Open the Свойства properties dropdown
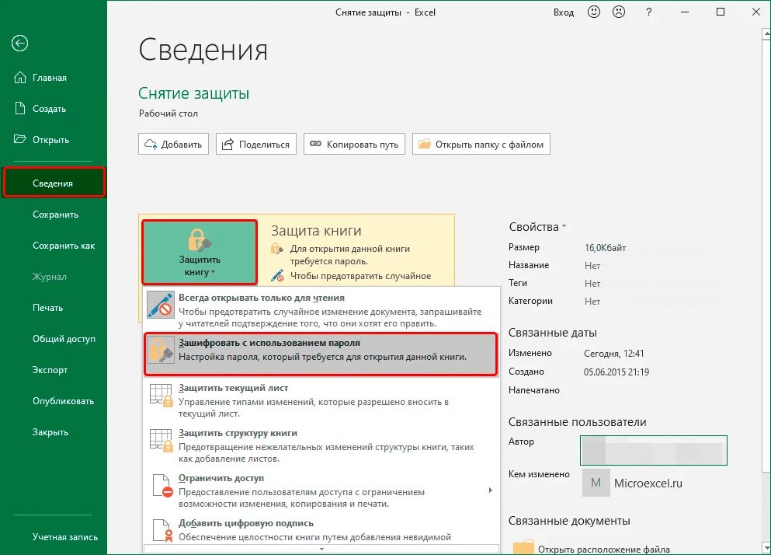Viewport: 771px width, 555px height. (x=537, y=227)
